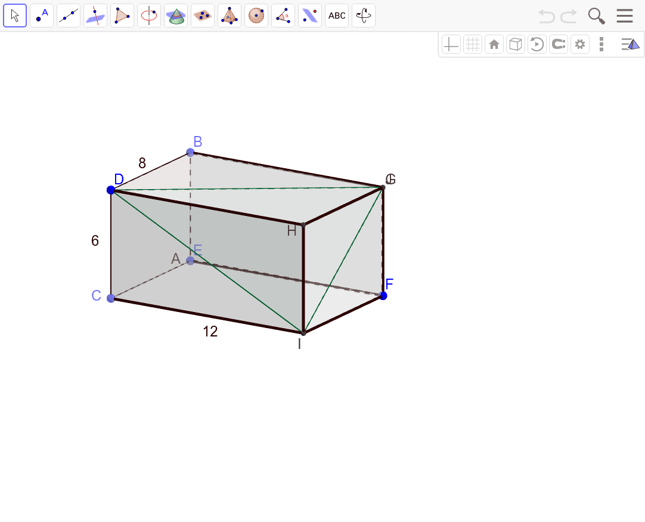The image size is (645, 522).
Task: Open point capturing magnet options
Action: [558, 44]
